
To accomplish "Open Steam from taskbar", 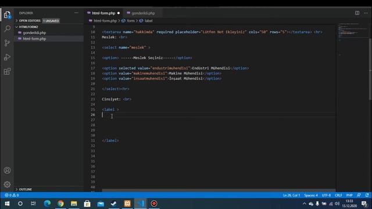I will tap(114, 204).
